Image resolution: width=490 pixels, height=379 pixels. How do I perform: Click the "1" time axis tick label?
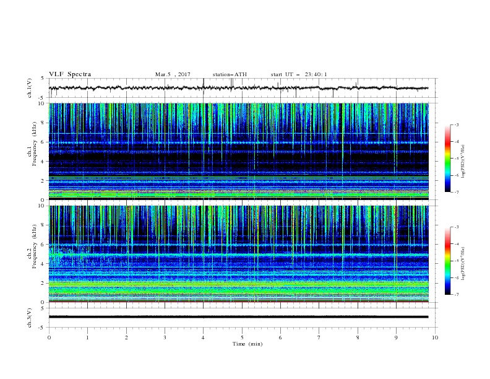point(87,338)
